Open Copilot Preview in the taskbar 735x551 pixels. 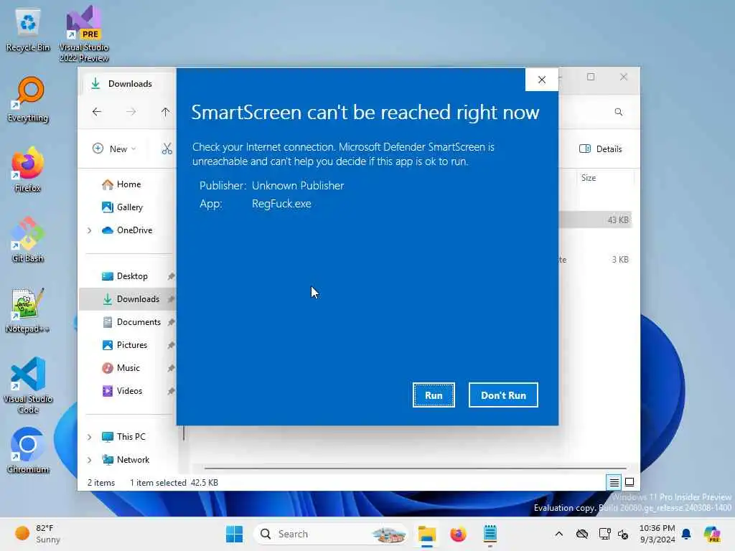pyautogui.click(x=712, y=534)
